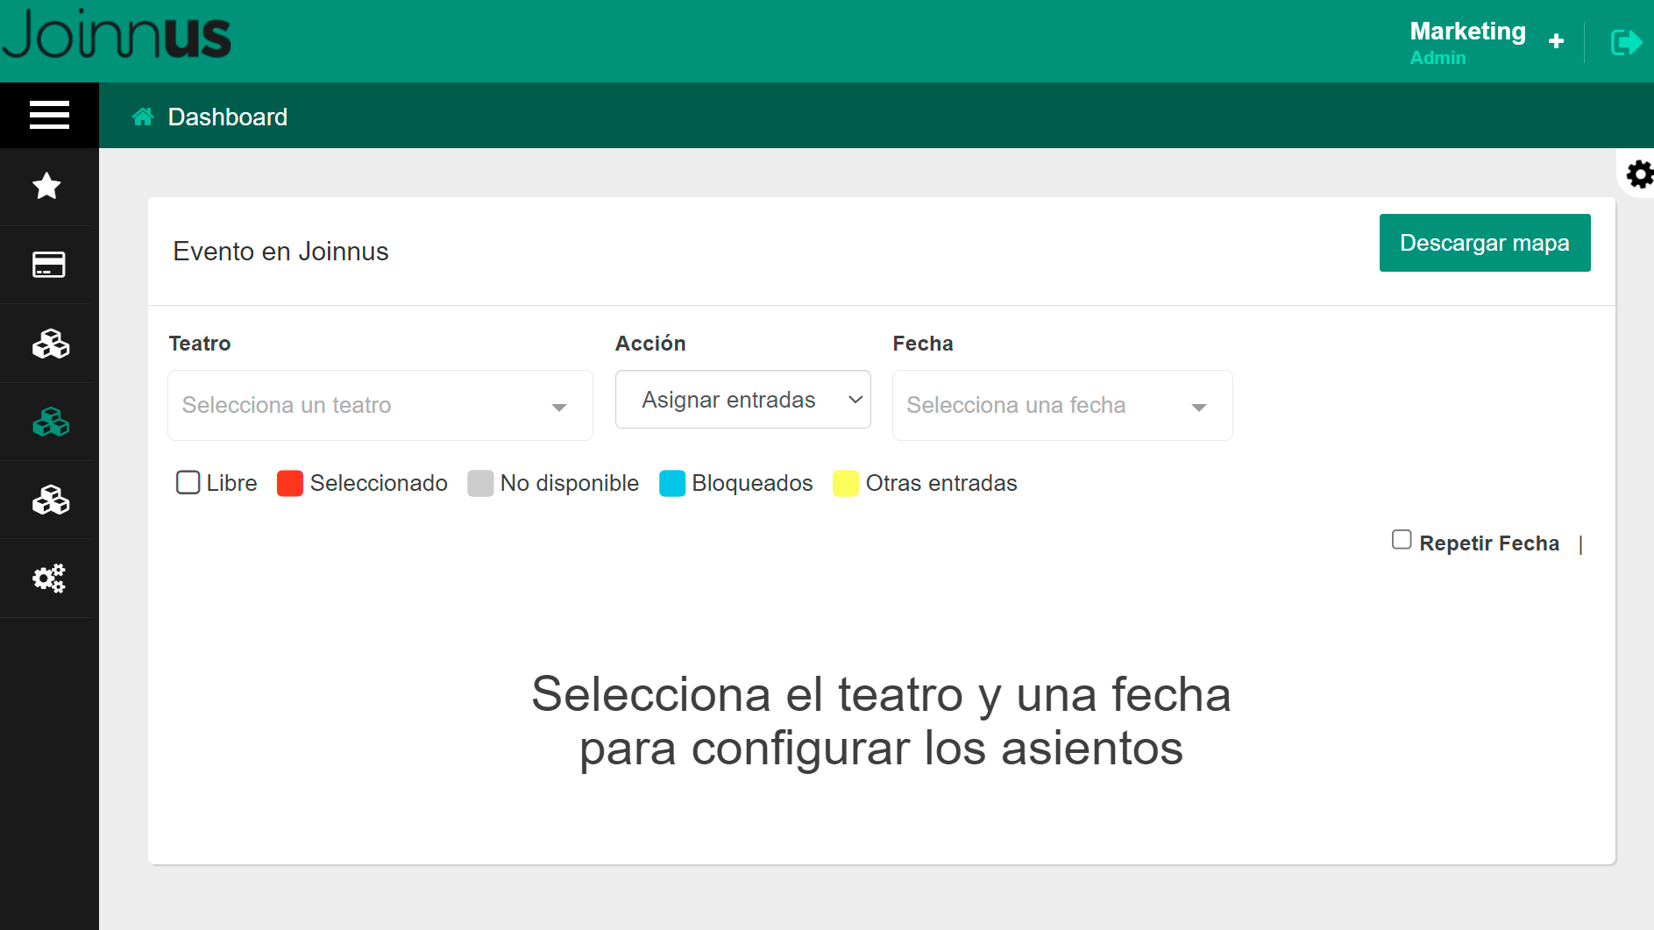Click the home icon next to Dashboard
Viewport: 1654px width, 930px height.
pyautogui.click(x=143, y=116)
